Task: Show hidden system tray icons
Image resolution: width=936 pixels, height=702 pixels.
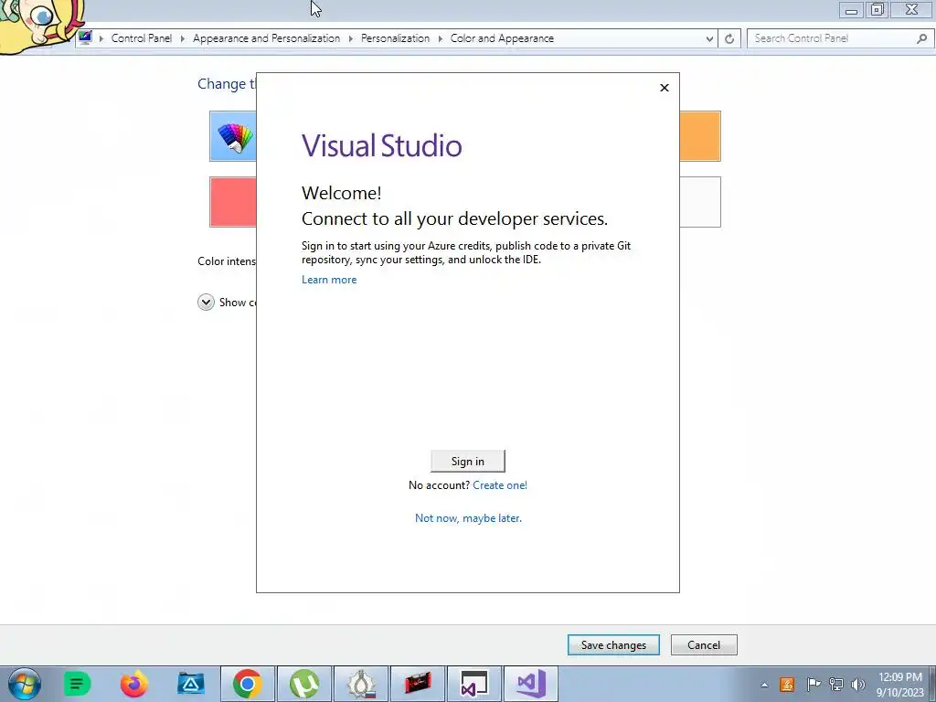Action: point(764,685)
